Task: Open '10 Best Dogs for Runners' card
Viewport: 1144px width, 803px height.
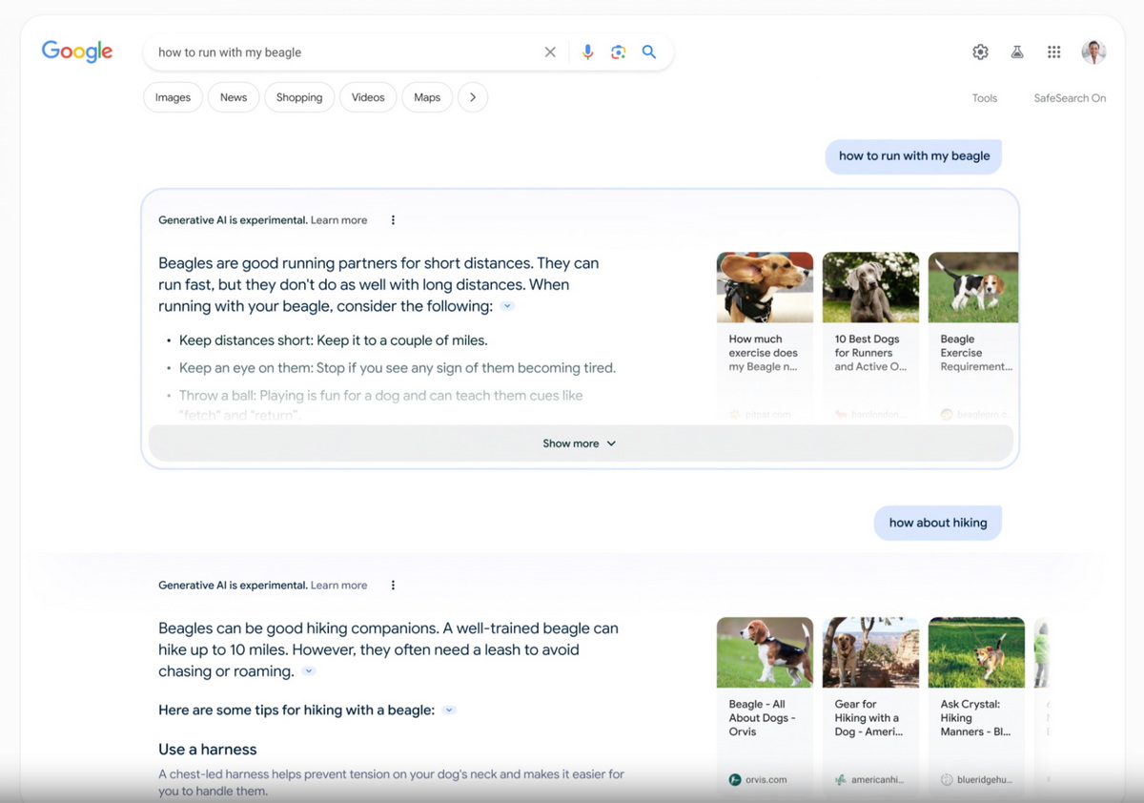Action: (x=870, y=339)
